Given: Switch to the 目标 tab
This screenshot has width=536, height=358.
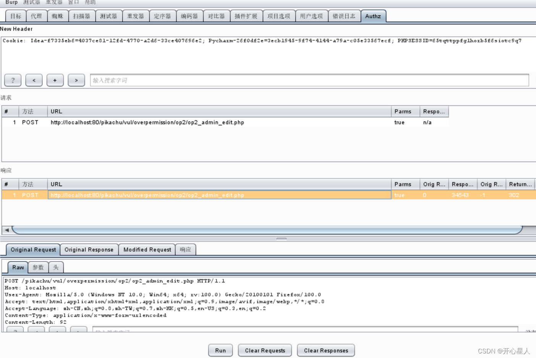Looking at the screenshot, I should click(16, 16).
